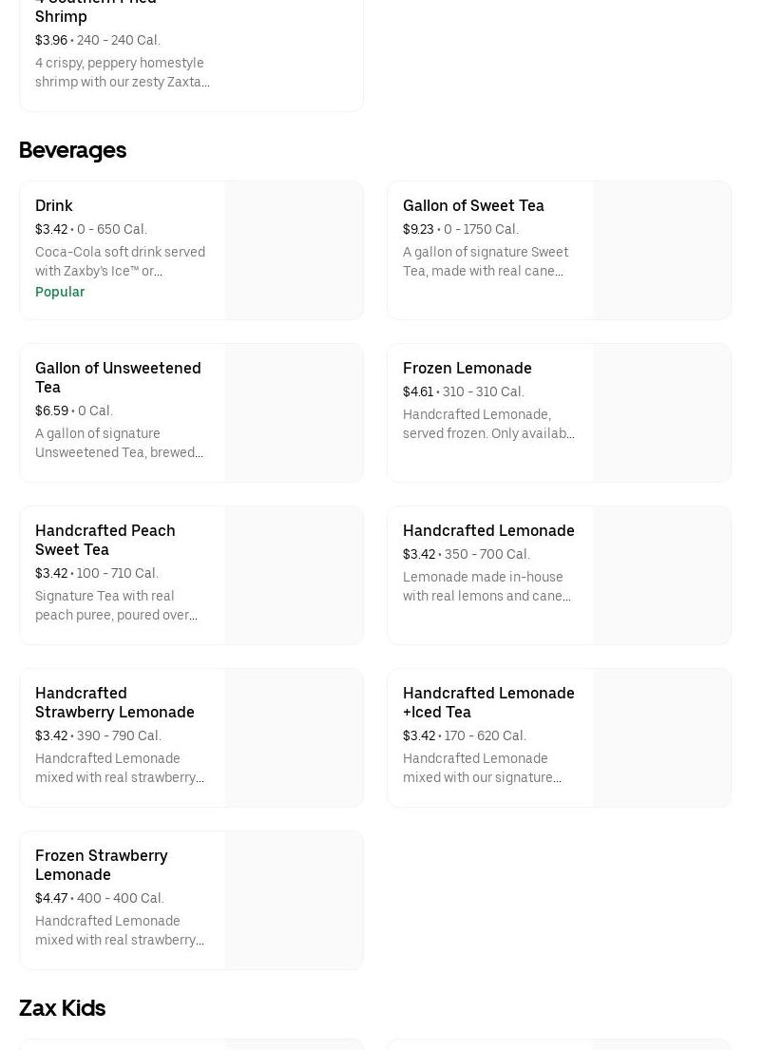Click Handcrafted Strawberry Lemonade image placeholder
Viewport: 764px width, 1050px height.
click(x=294, y=738)
